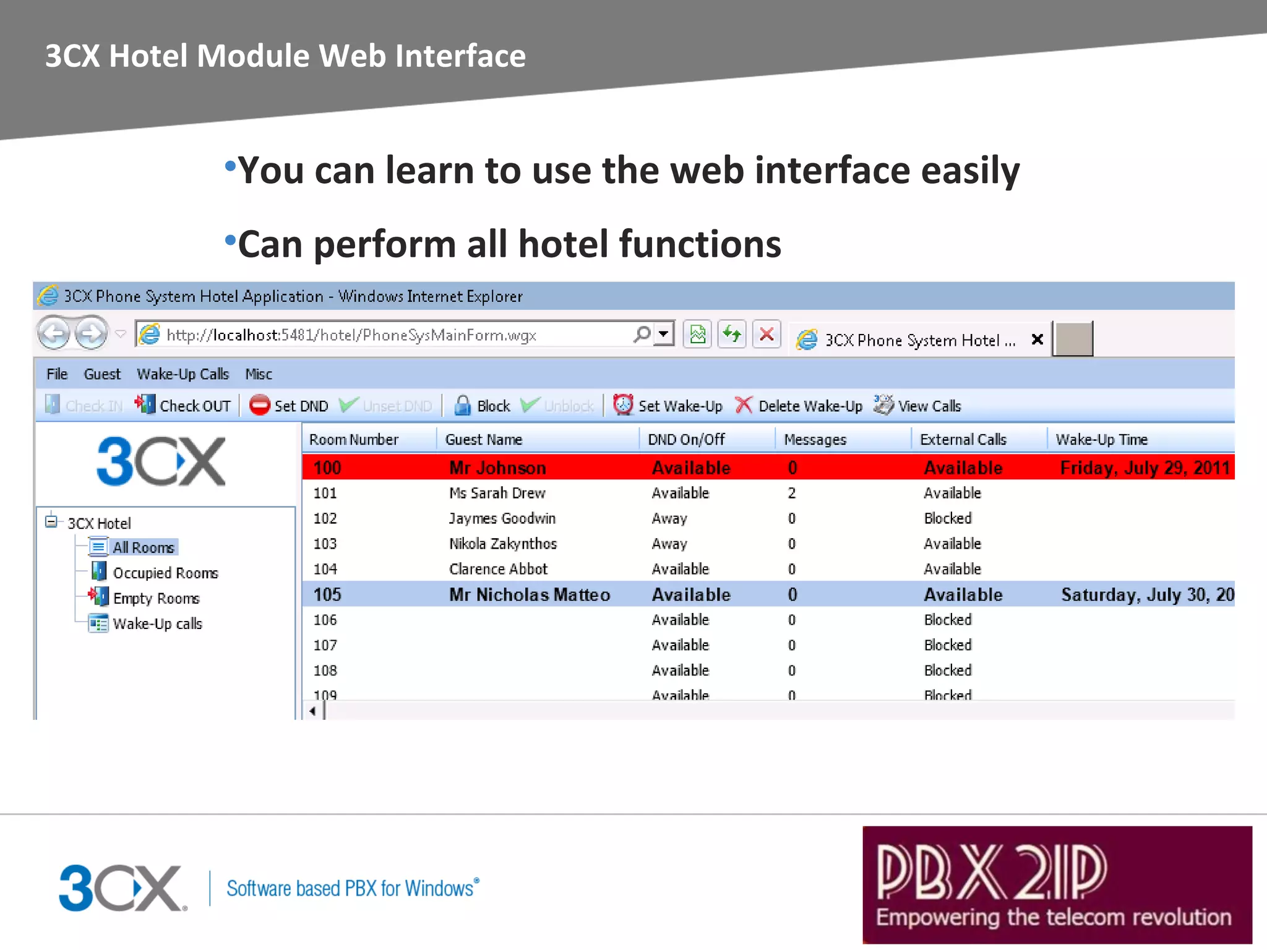Click Friday, July 29, 2011 wake-up cell
This screenshot has height=950, width=1267.
pyautogui.click(x=1145, y=468)
